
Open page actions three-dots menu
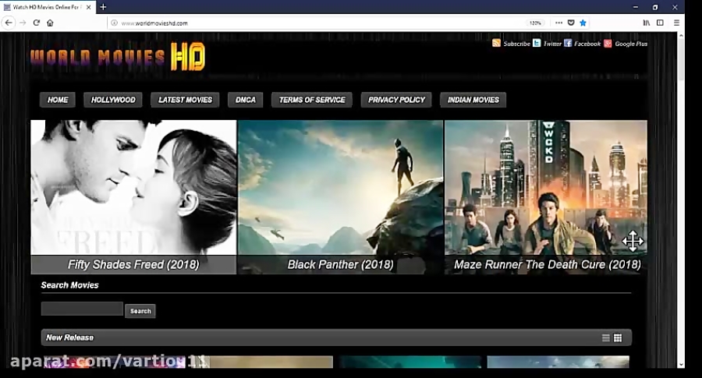point(558,23)
